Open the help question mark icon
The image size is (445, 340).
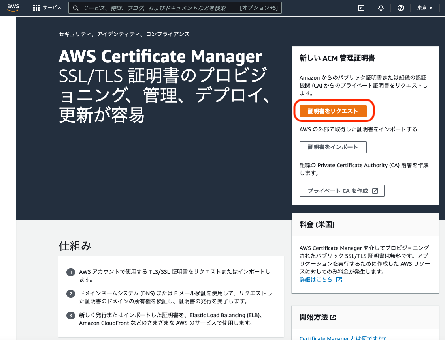(x=400, y=7)
